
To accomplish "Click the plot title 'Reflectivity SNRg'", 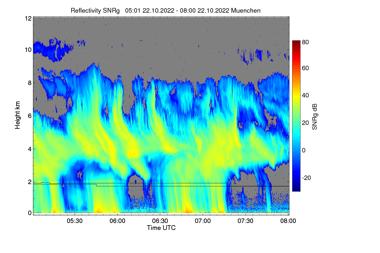I will pyautogui.click(x=95, y=10).
